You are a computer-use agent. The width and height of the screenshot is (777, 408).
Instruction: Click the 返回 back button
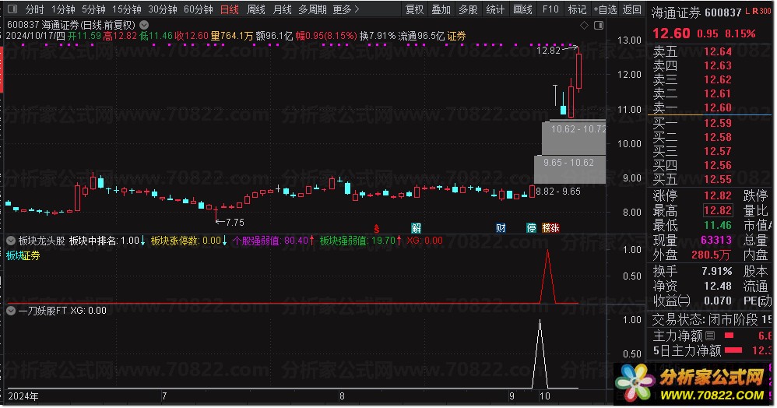(631, 9)
